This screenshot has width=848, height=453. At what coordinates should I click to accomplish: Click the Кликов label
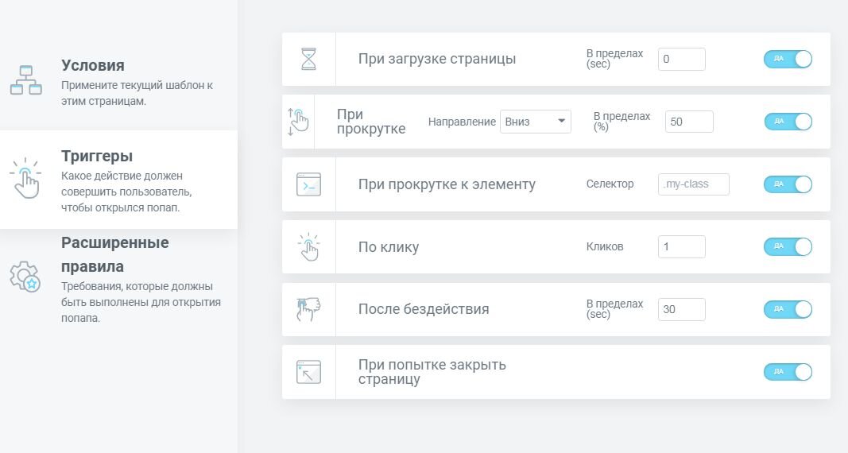pos(605,246)
